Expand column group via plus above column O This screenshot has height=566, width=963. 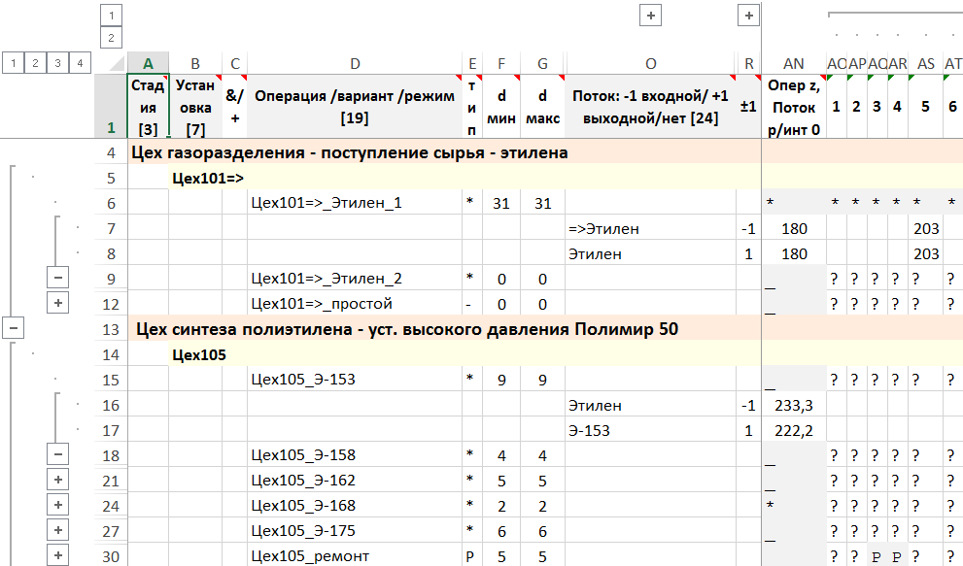click(650, 16)
